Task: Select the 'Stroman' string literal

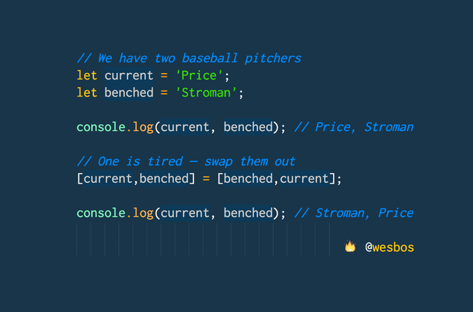Action: pyautogui.click(x=210, y=93)
